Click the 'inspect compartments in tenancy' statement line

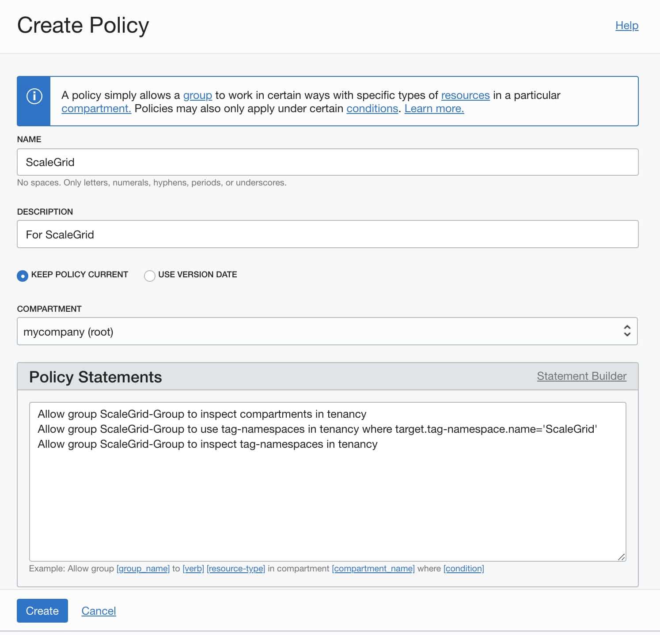(202, 414)
